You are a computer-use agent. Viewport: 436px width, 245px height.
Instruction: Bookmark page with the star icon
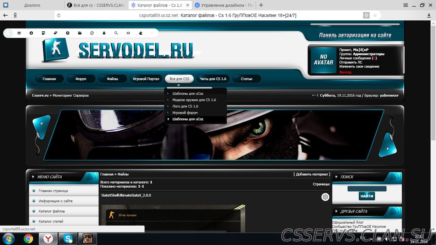pyautogui.click(x=375, y=15)
